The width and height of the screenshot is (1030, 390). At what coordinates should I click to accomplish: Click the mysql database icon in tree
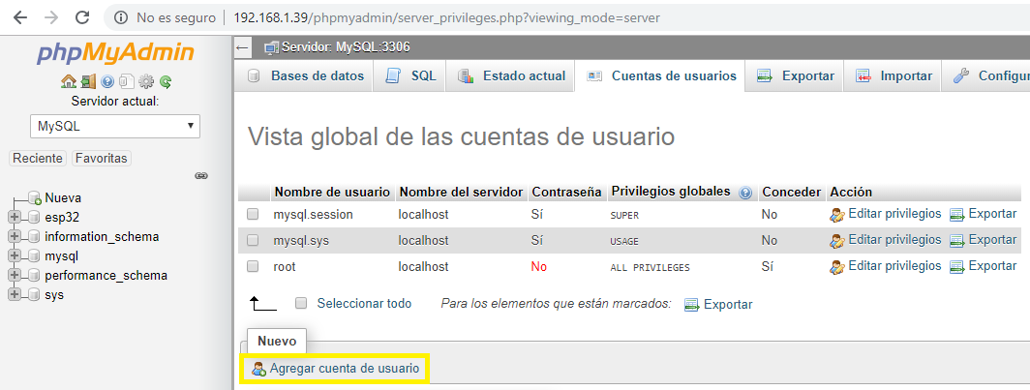point(34,256)
